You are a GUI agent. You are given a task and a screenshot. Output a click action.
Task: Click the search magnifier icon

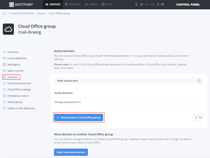point(199,81)
